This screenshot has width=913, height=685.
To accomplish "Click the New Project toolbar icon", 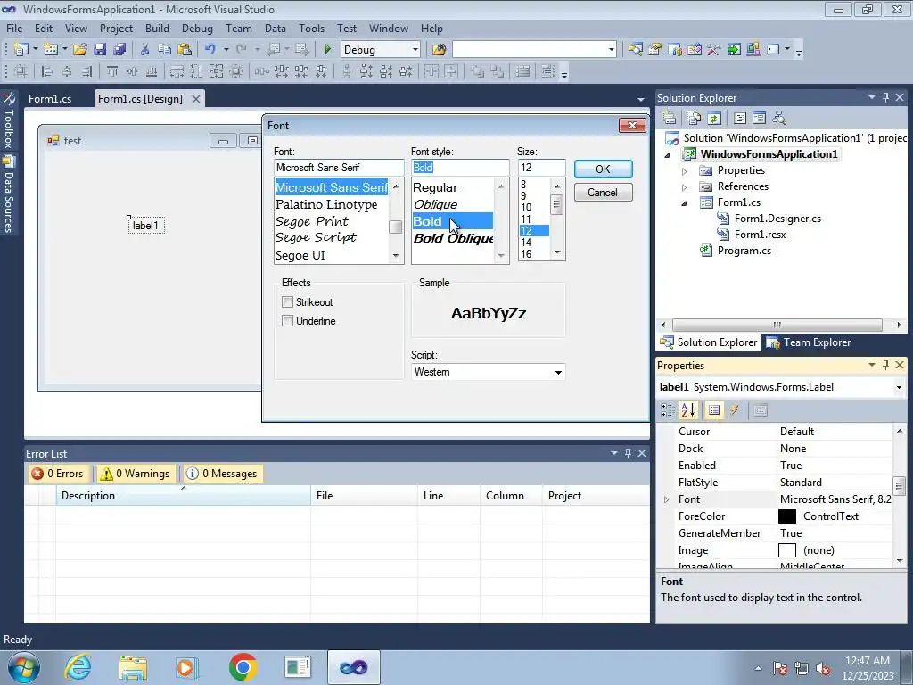I will pos(21,50).
